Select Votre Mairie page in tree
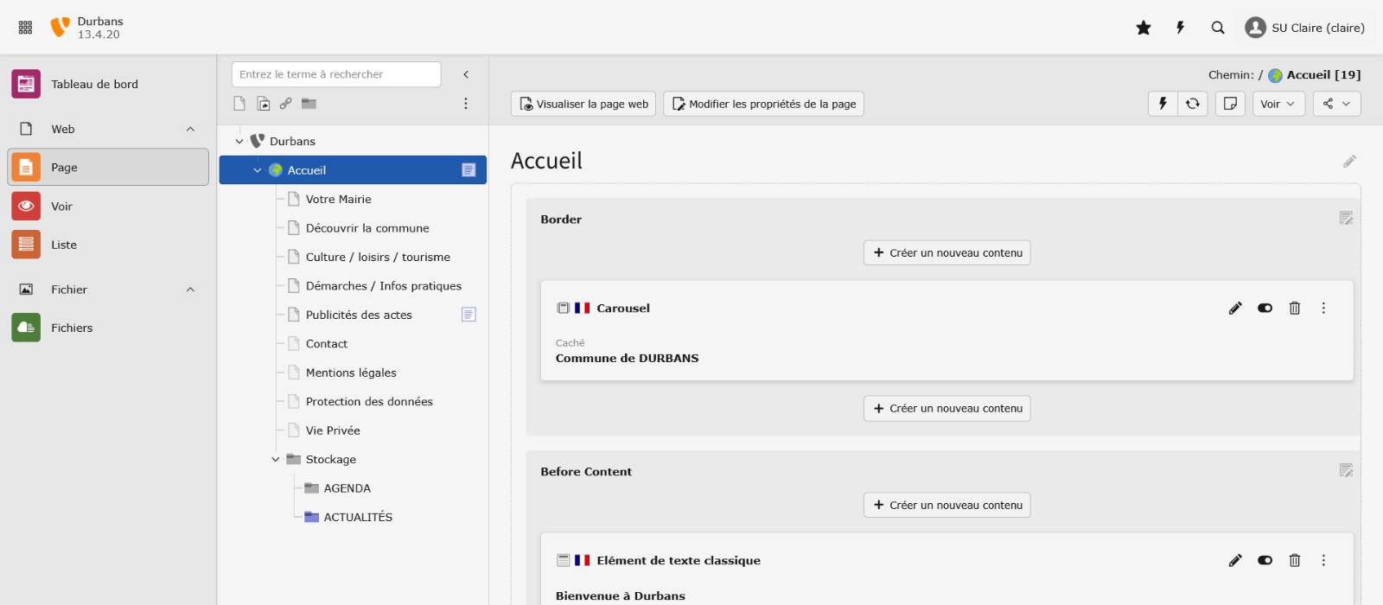This screenshot has height=605, width=1383. [338, 199]
